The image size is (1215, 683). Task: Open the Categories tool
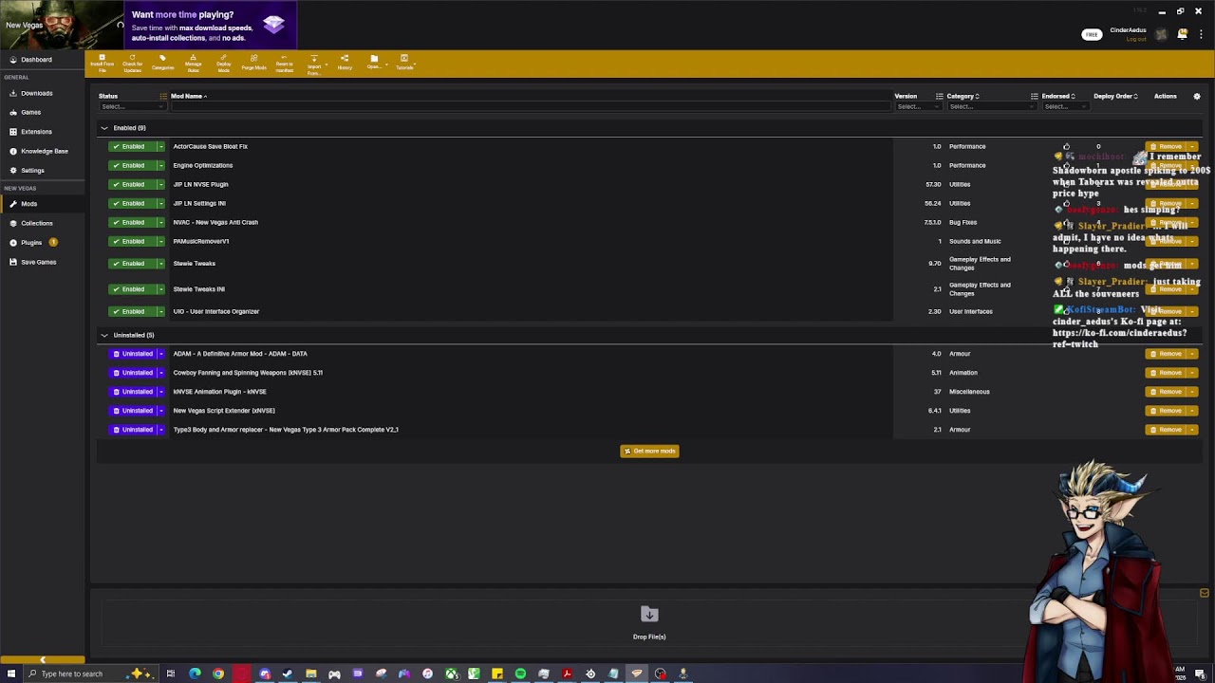coord(162,63)
